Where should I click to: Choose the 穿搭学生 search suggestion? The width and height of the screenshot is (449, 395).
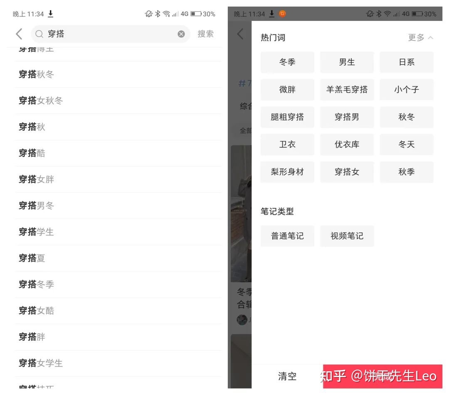pyautogui.click(x=37, y=232)
